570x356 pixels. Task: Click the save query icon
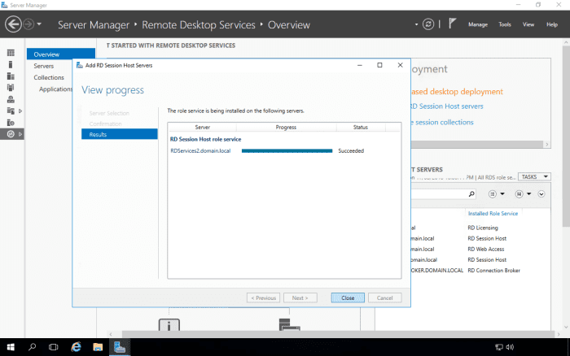pyautogui.click(x=520, y=193)
